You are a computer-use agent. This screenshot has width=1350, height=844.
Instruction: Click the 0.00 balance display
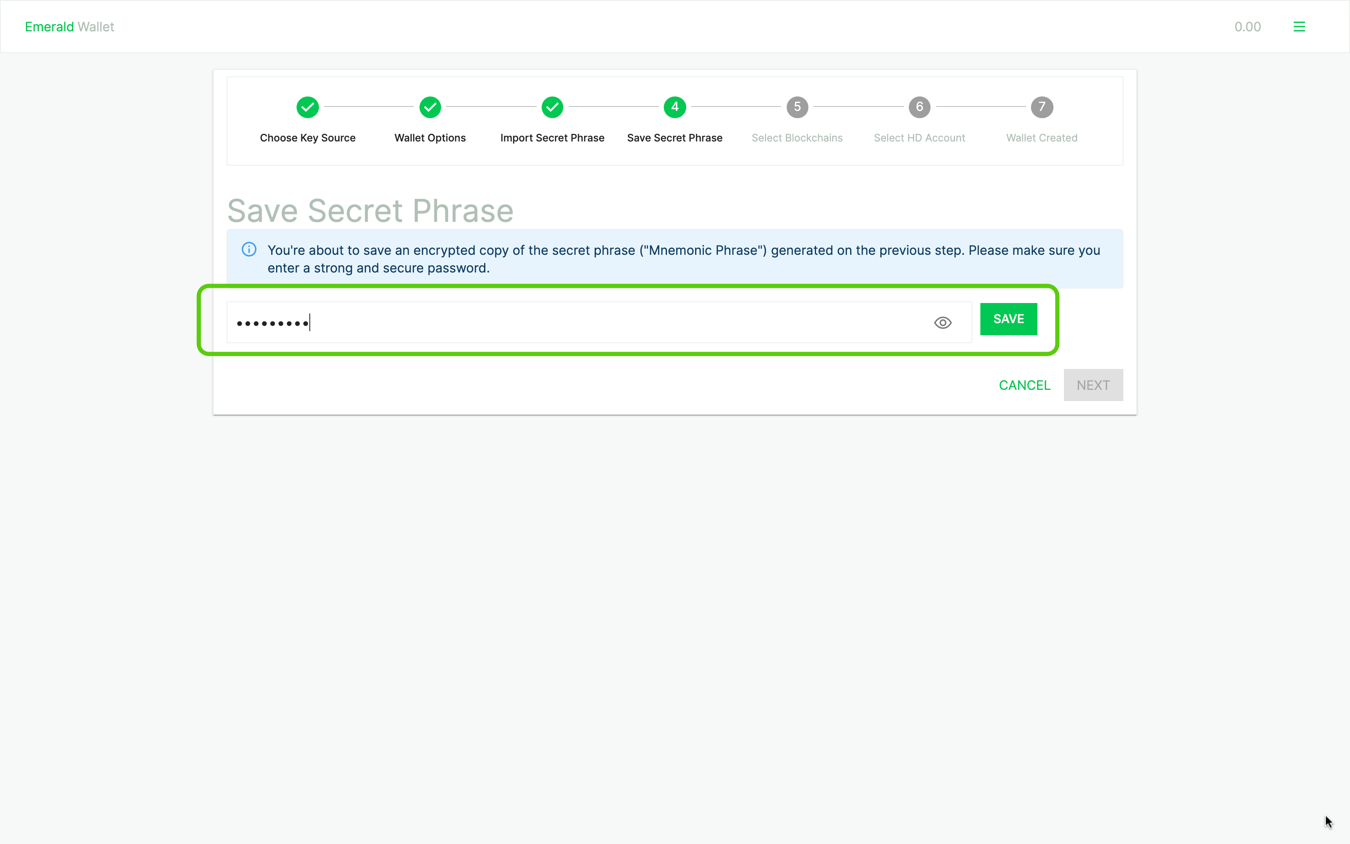pyautogui.click(x=1248, y=27)
